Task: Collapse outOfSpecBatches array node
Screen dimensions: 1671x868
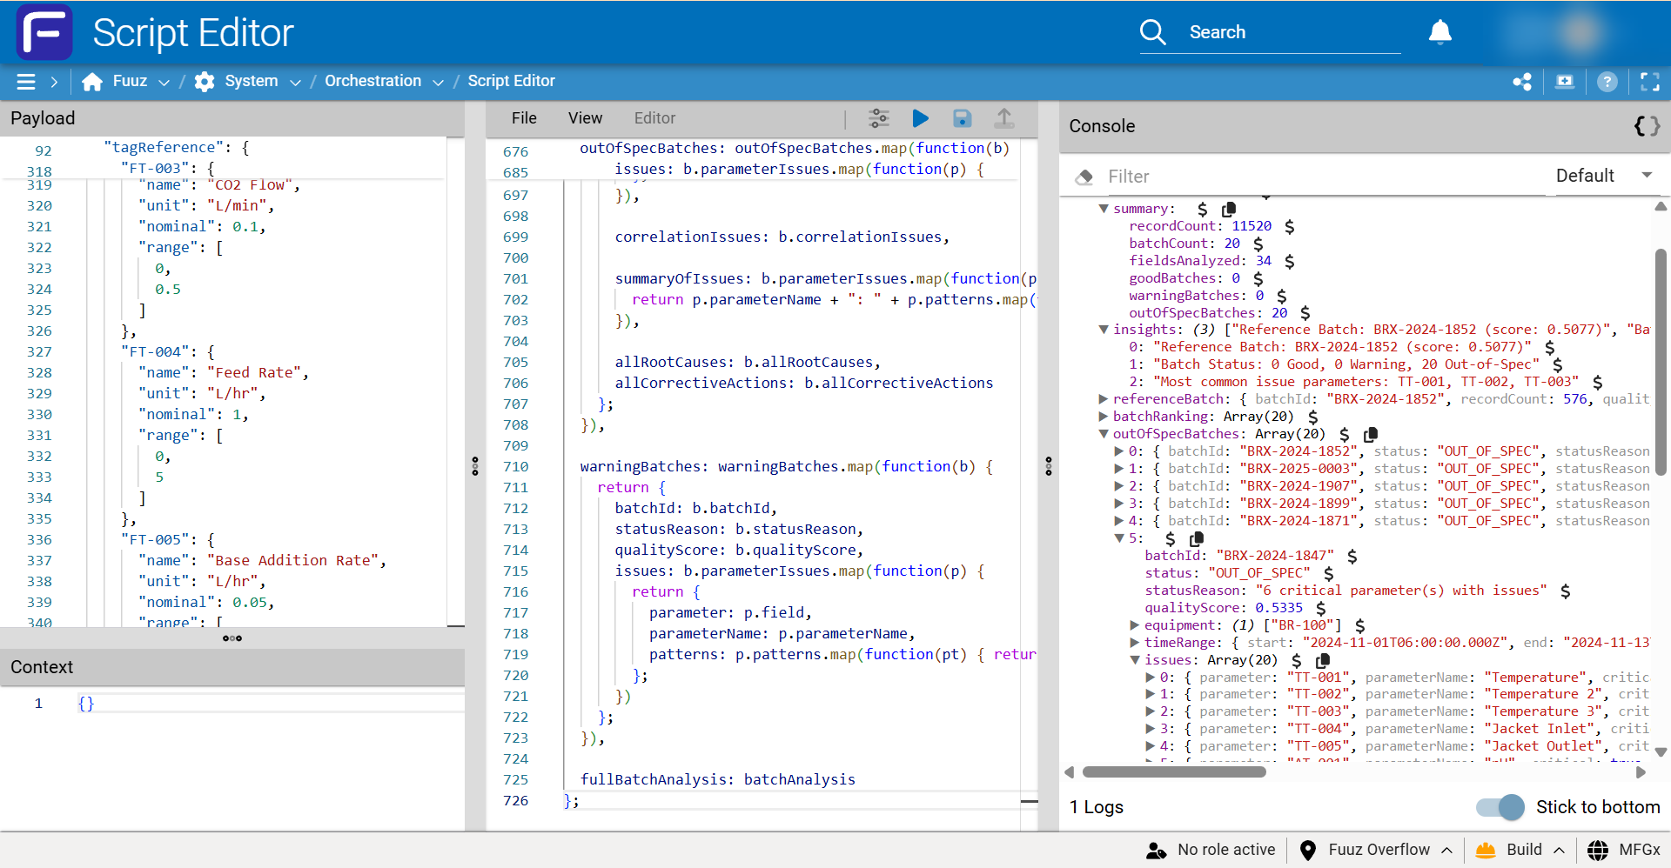Action: [x=1104, y=434]
